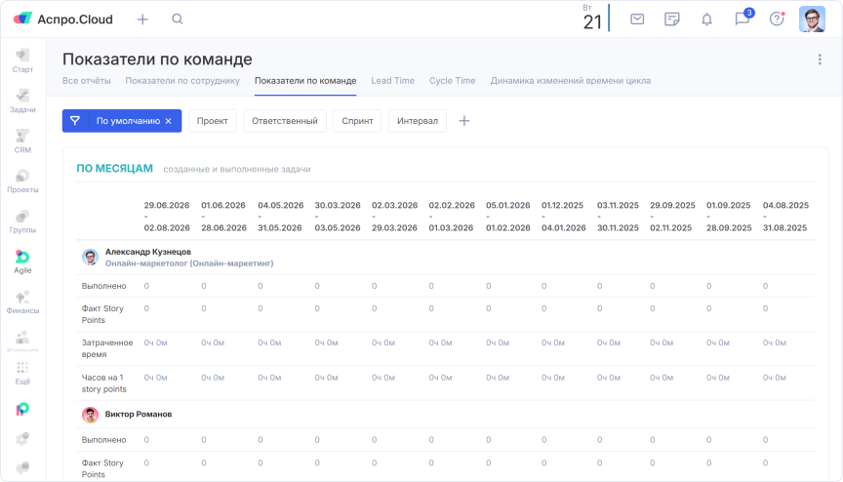
Task: Click Александр Кузнецов's avatar
Action: (91, 258)
